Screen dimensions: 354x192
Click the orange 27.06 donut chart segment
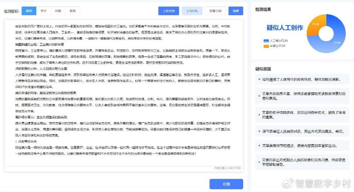click(315, 24)
